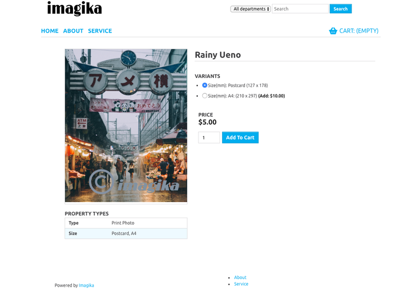Click the Rainy Ueno product title
The image size is (398, 301).
[218, 55]
